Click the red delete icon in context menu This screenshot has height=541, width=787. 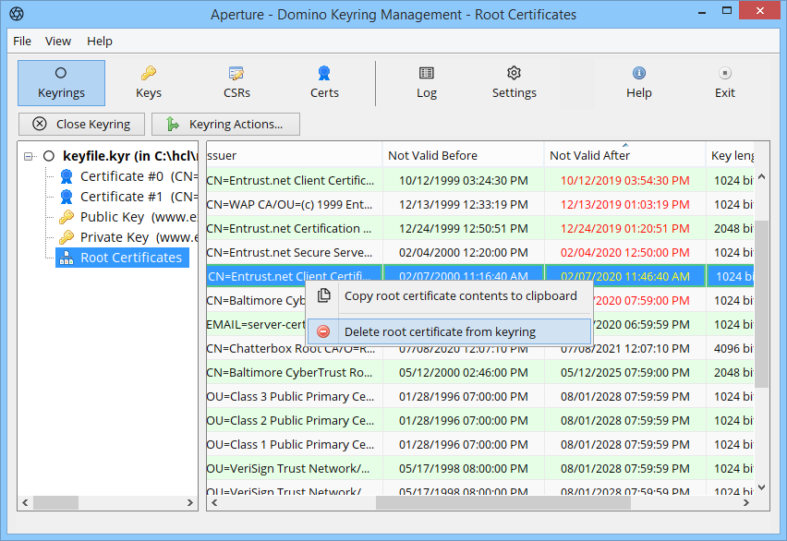(x=323, y=331)
